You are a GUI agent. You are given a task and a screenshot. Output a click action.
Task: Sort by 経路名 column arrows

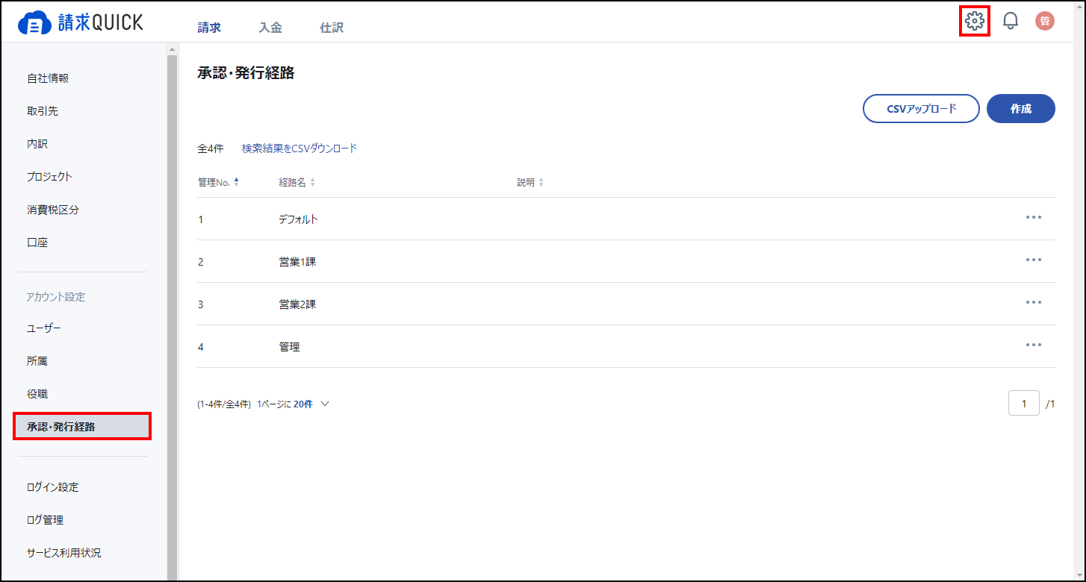coord(313,182)
